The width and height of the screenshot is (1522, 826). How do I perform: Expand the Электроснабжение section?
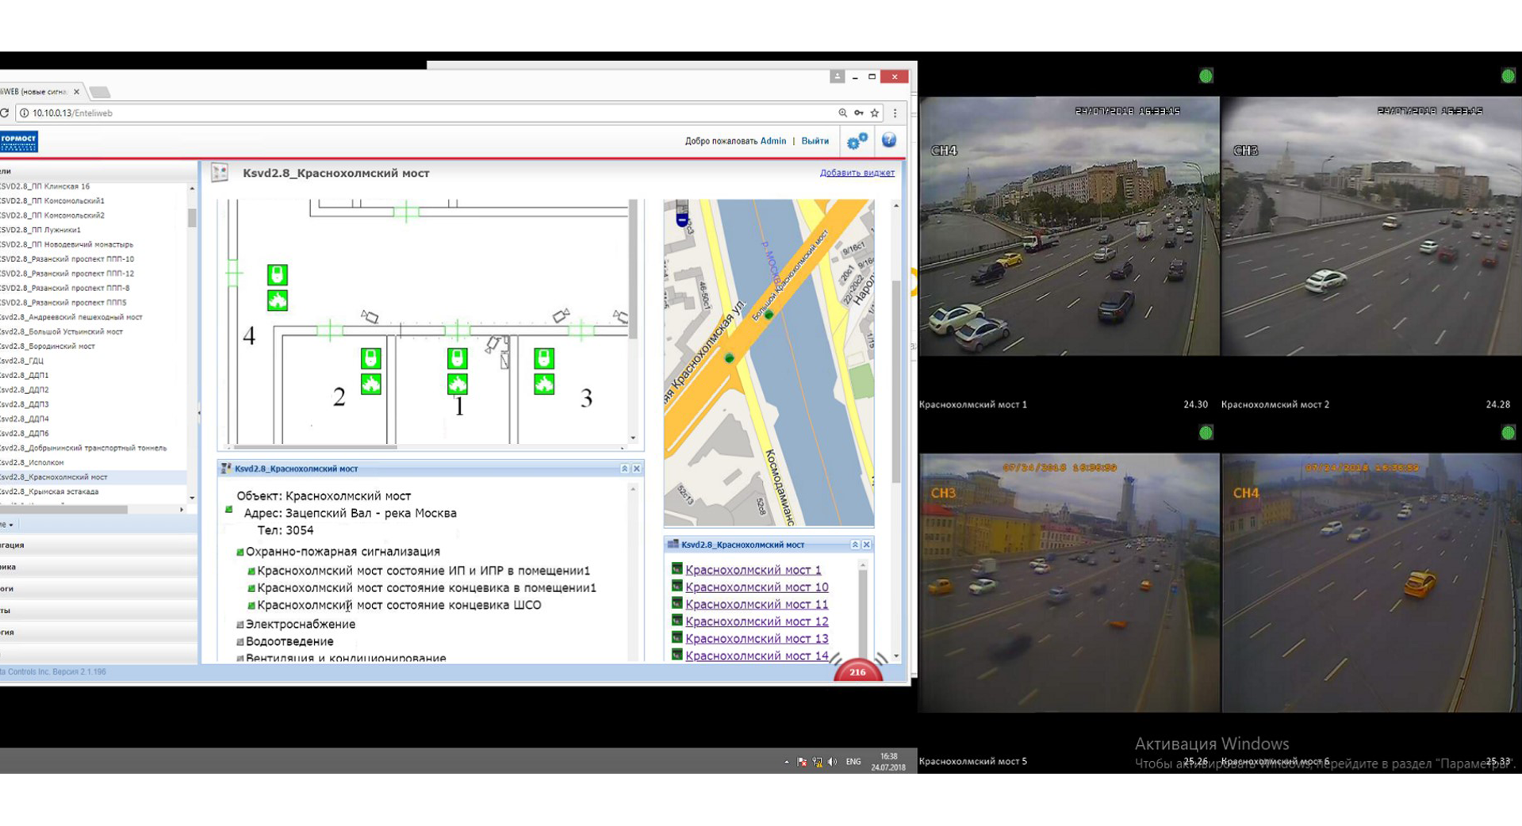239,624
